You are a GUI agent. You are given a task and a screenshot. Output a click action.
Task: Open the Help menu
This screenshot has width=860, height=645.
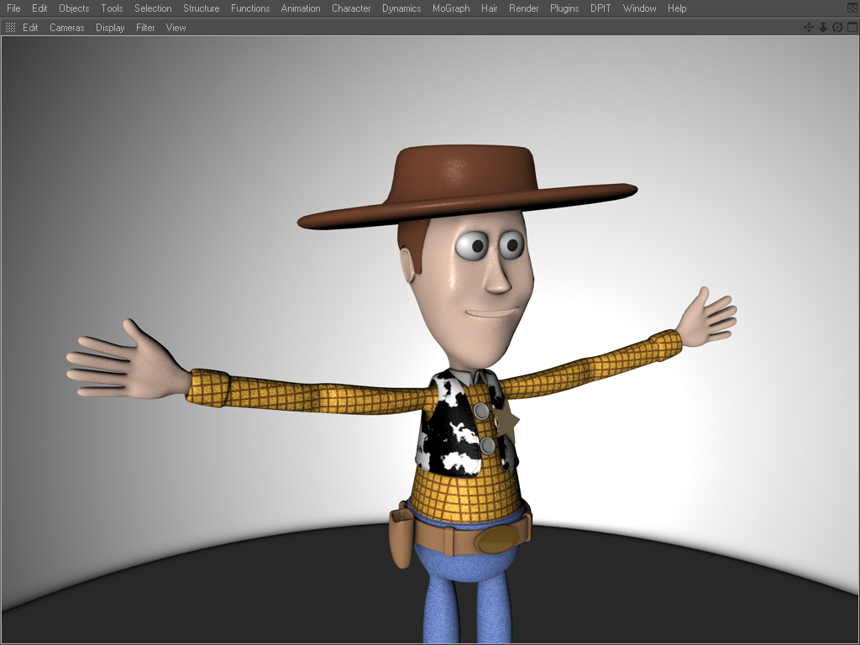coord(677,8)
